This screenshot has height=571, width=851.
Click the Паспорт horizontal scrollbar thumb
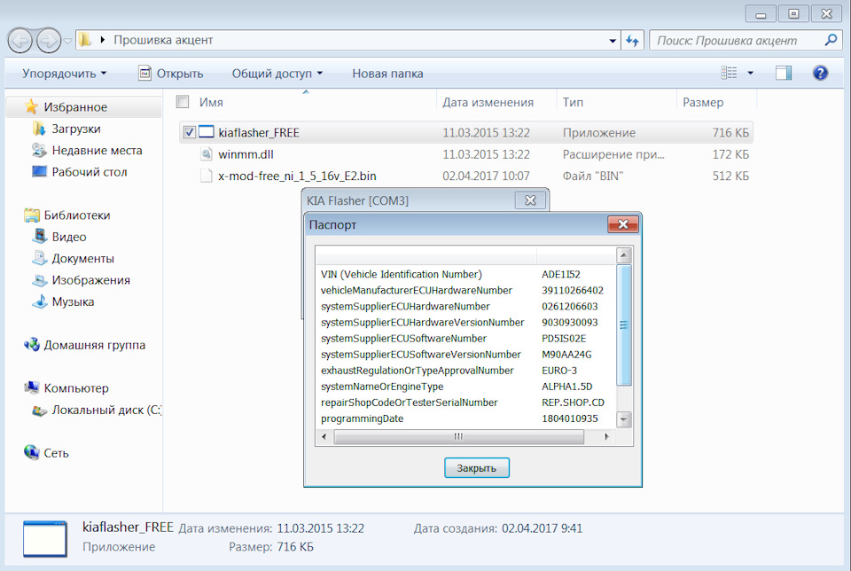(458, 436)
